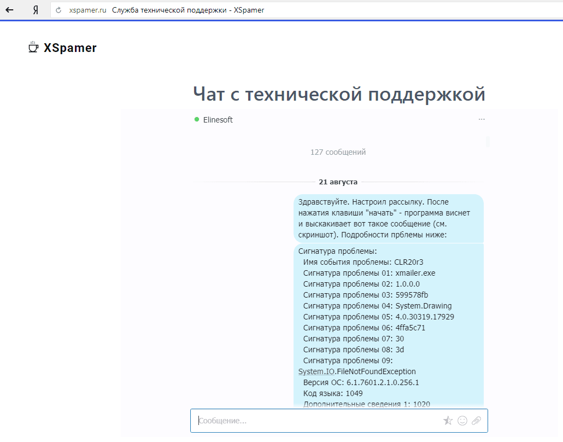Click the page title text in address bar
The height and width of the screenshot is (442, 563).
188,10
